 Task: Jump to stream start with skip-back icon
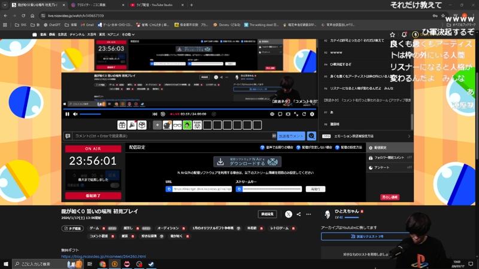pyautogui.click(x=155, y=114)
